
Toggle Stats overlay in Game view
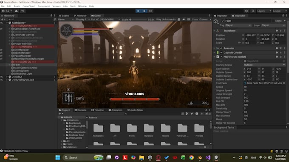[195, 19]
